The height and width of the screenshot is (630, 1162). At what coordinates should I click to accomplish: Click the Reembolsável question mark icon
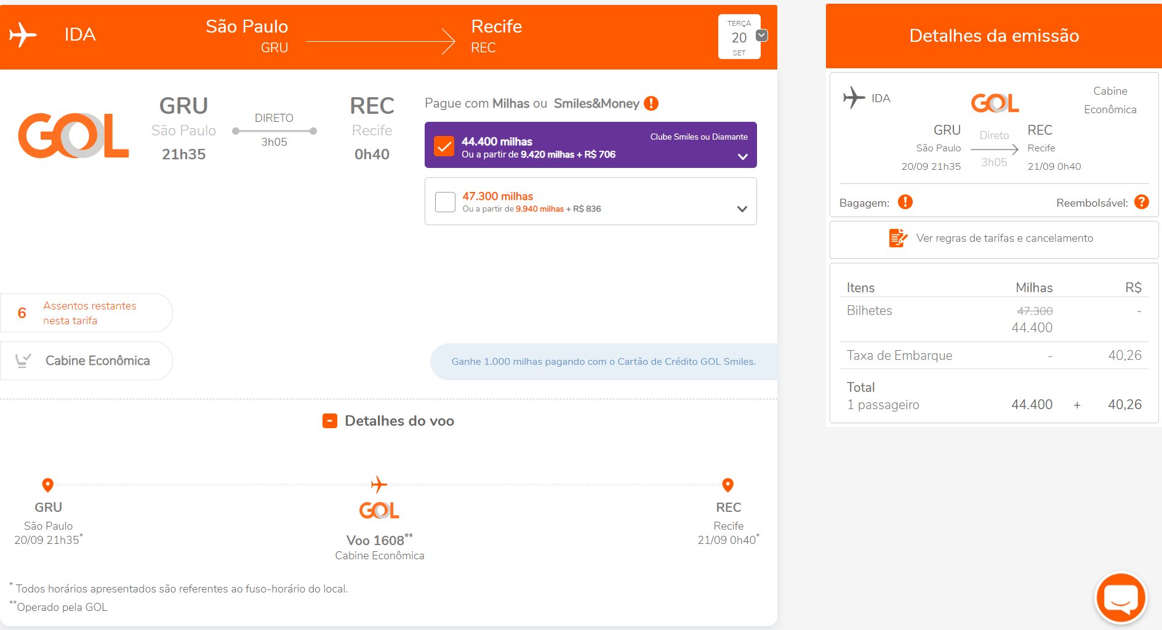1142,202
